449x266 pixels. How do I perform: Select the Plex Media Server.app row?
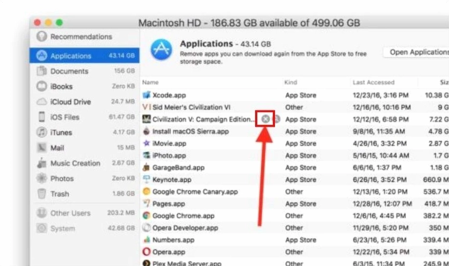294,263
